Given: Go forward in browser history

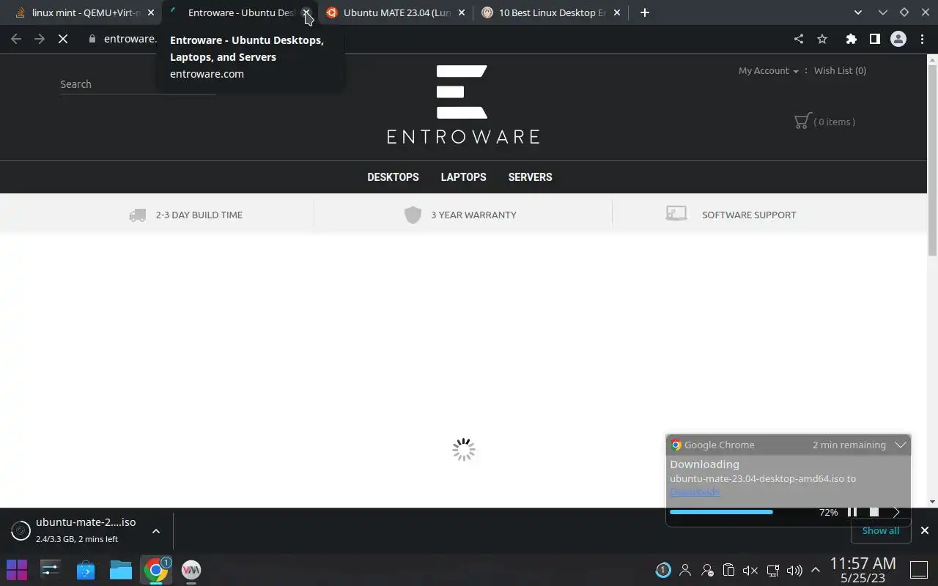Looking at the screenshot, I should pyautogui.click(x=40, y=39).
